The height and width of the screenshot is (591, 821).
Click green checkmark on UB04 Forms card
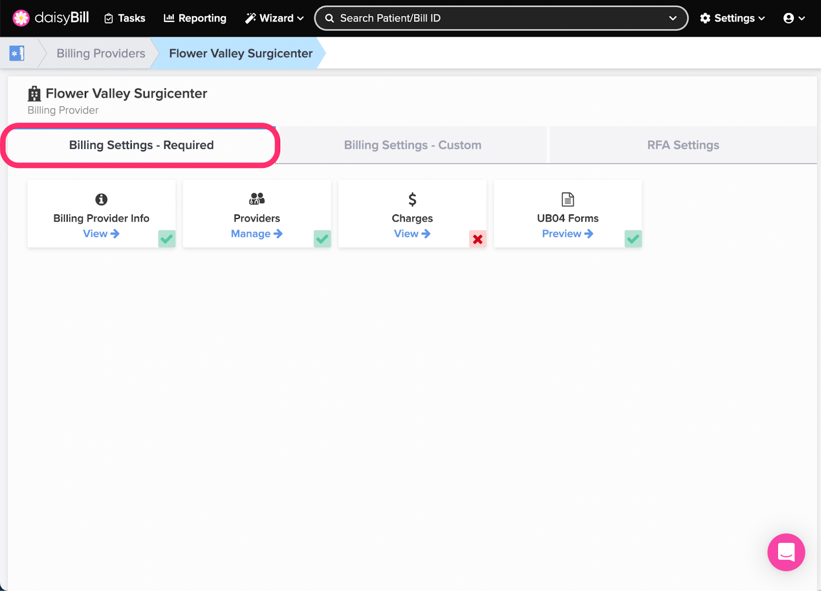pyautogui.click(x=633, y=239)
